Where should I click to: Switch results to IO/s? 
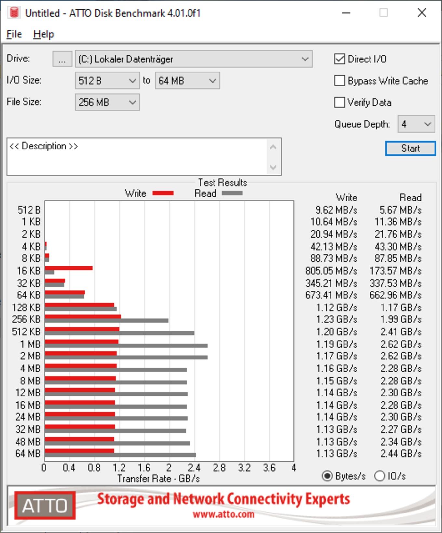(380, 476)
